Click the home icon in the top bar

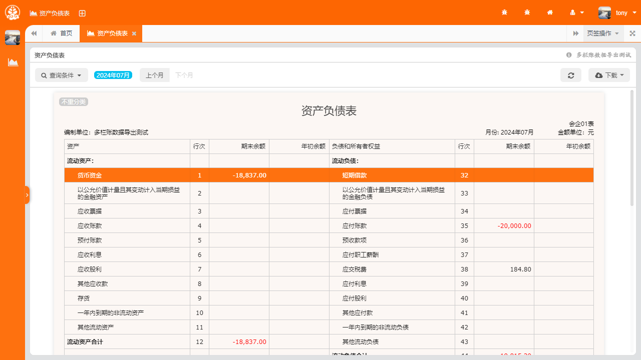point(549,12)
